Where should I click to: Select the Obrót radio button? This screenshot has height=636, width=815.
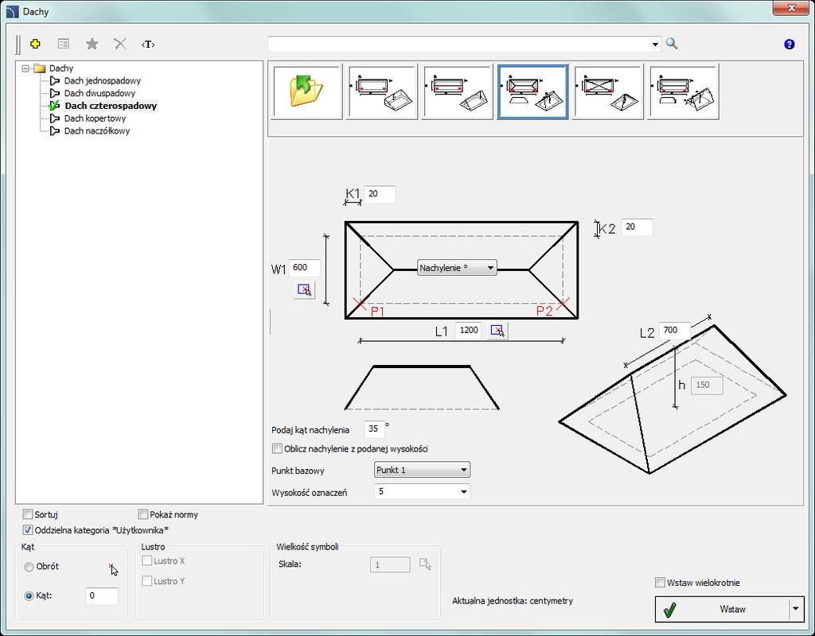tap(29, 567)
